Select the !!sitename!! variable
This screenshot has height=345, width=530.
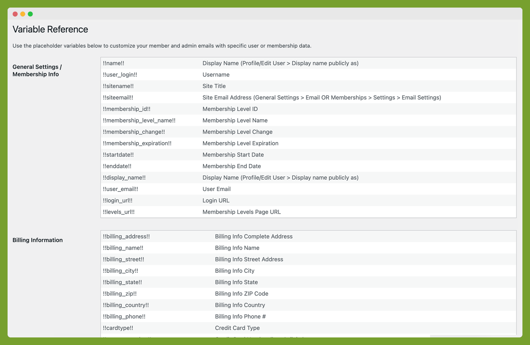[x=118, y=86]
